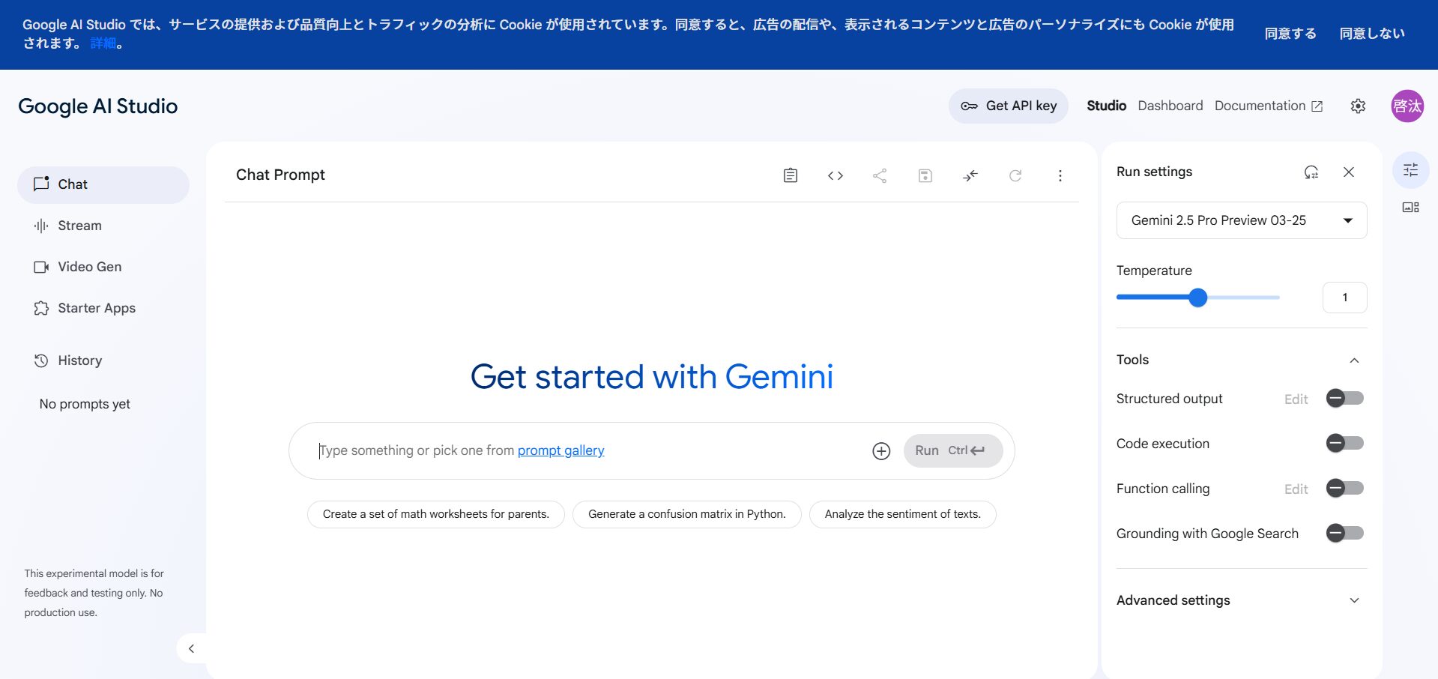Open History in the sidebar
Viewport: 1438px width, 679px height.
[x=103, y=360]
